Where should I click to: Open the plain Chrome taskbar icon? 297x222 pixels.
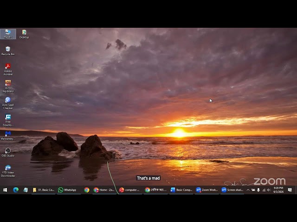pyautogui.click(x=87, y=190)
